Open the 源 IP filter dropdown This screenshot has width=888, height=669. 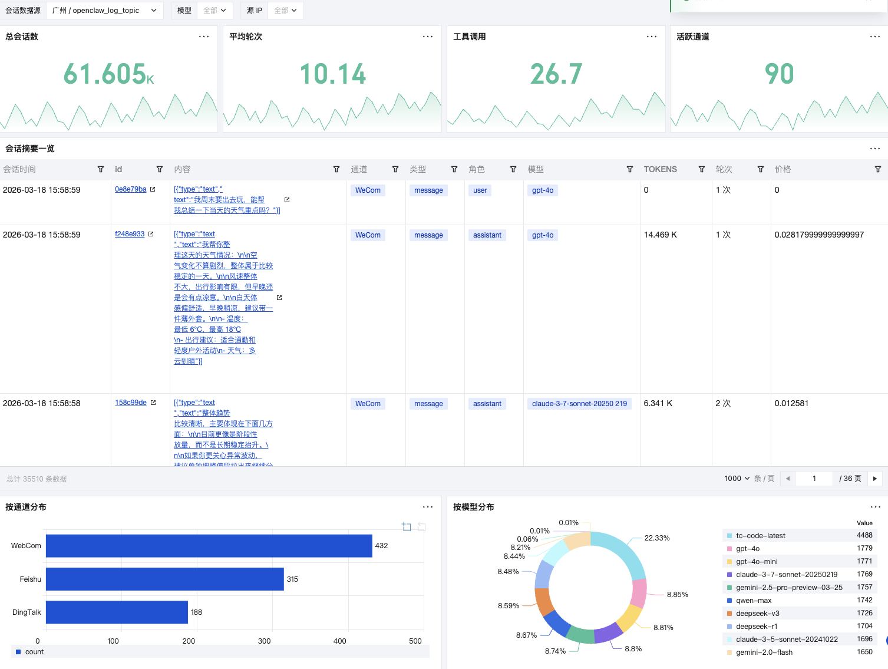pos(285,11)
